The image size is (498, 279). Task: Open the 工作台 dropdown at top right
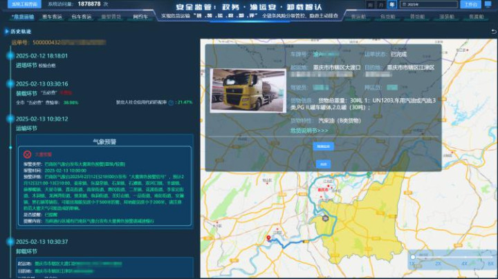[x=471, y=4]
